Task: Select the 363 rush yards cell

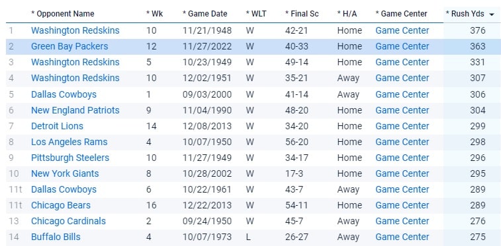Action: tap(478, 46)
